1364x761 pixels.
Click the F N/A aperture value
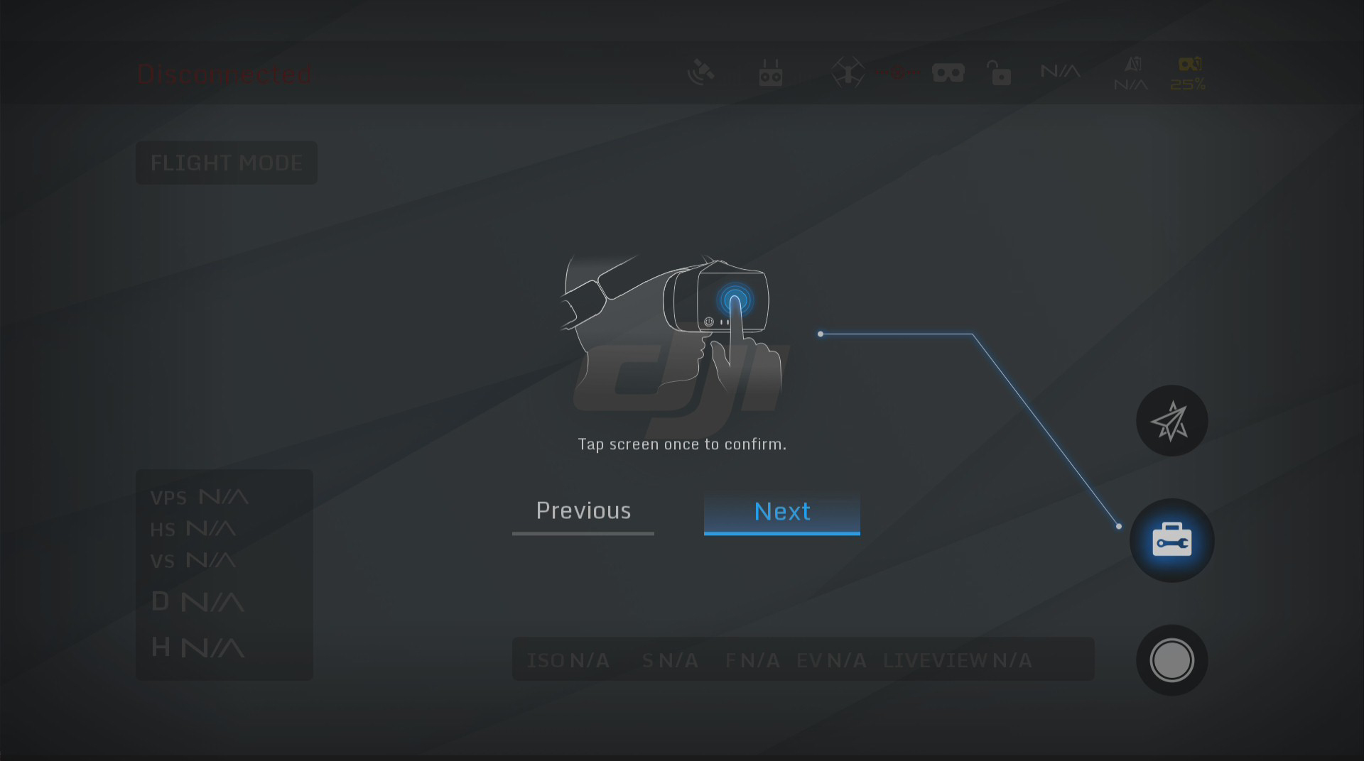tap(752, 661)
